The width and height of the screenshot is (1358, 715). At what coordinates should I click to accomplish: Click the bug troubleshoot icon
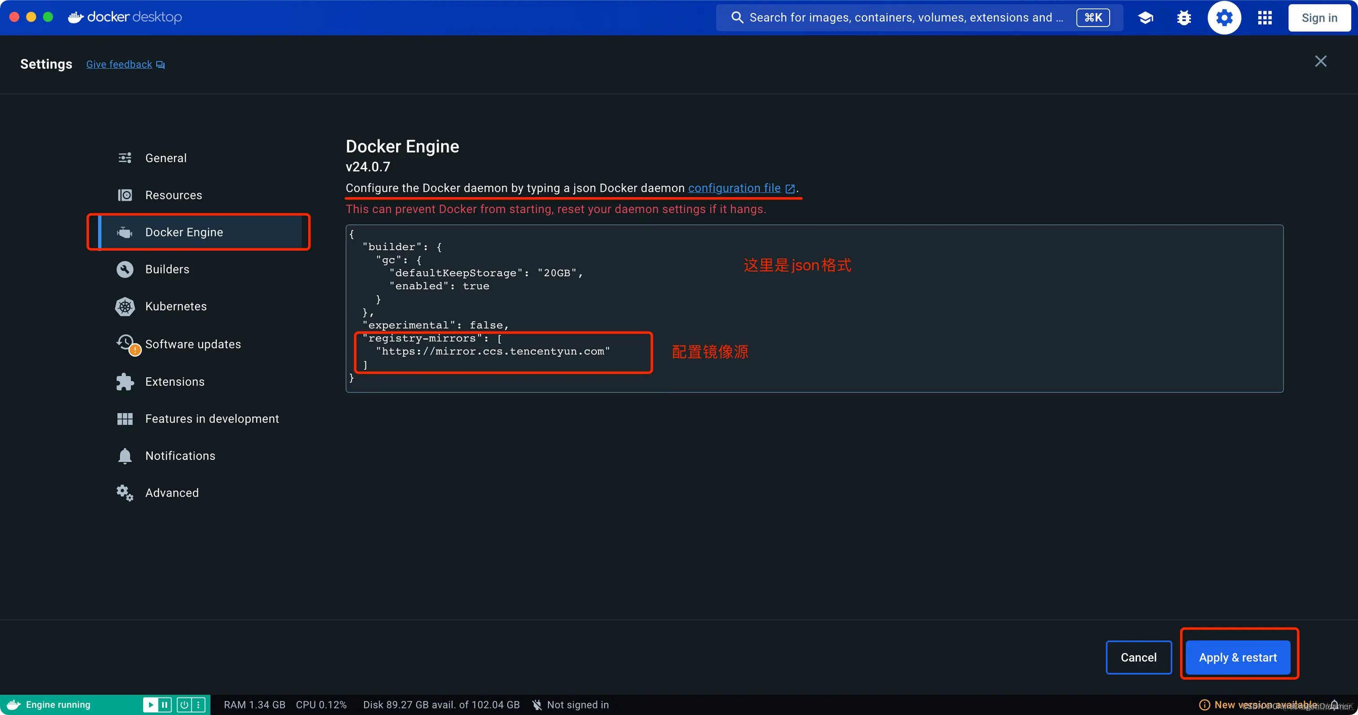[1184, 18]
